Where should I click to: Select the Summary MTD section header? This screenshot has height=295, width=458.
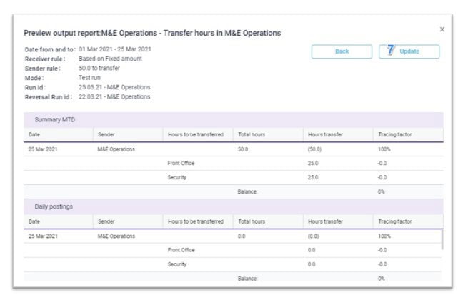coord(50,119)
